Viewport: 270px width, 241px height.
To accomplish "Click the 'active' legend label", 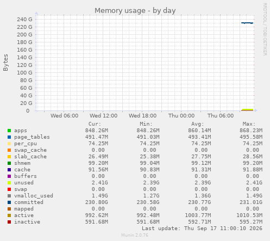I will [x=24, y=215].
